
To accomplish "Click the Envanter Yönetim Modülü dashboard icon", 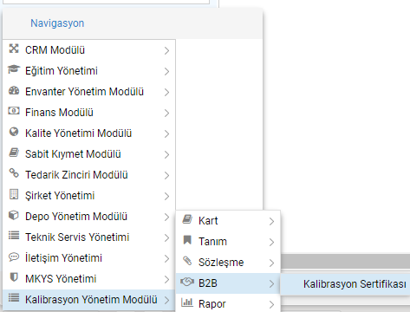I will coord(14,90).
